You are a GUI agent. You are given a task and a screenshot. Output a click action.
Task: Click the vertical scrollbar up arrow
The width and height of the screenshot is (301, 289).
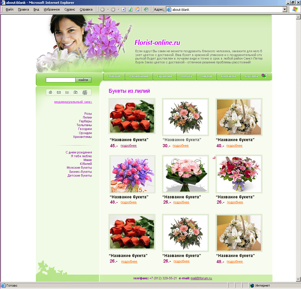click(x=298, y=17)
